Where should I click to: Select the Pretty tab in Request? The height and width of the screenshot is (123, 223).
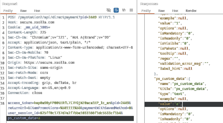pyautogui.click(x=8, y=11)
